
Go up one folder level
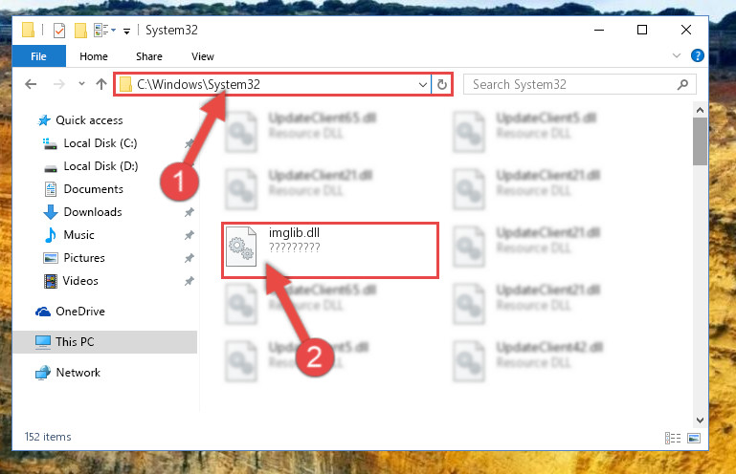(101, 84)
